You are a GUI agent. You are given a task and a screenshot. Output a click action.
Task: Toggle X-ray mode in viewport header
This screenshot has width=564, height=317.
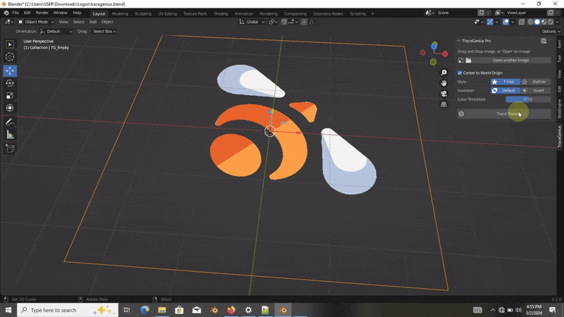522,22
